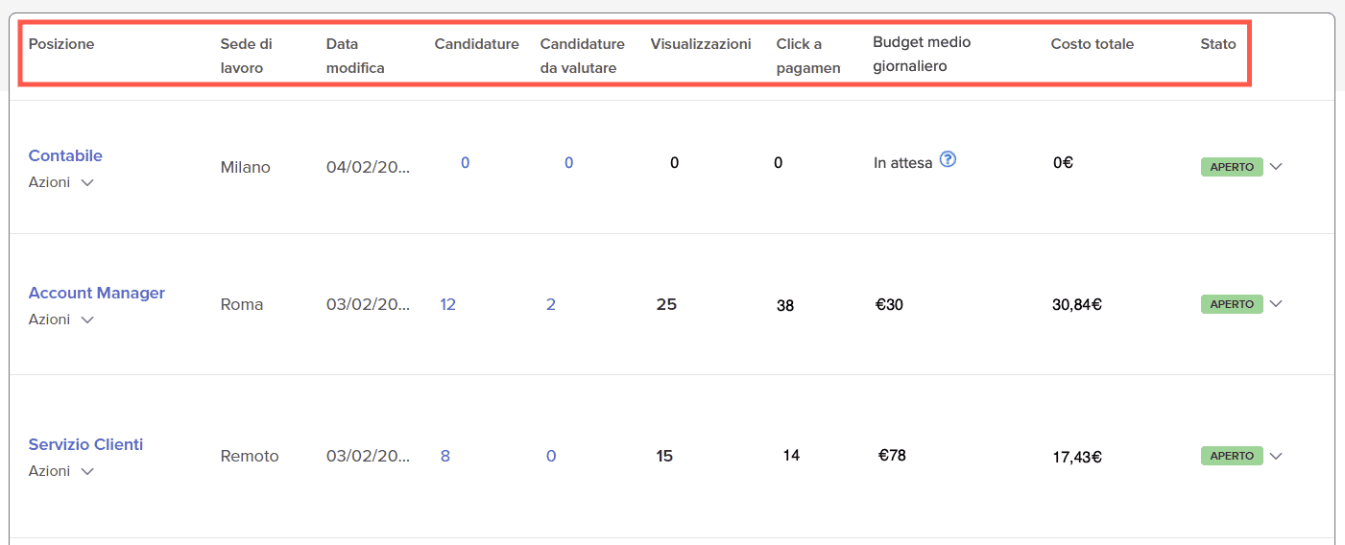Click the APERTO badge in Account Manager row
1345x545 pixels.
(x=1232, y=304)
